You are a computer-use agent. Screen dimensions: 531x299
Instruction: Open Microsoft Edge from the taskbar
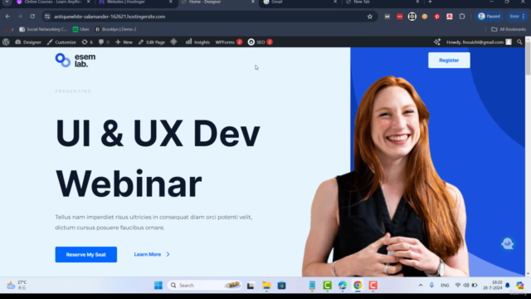point(343,286)
